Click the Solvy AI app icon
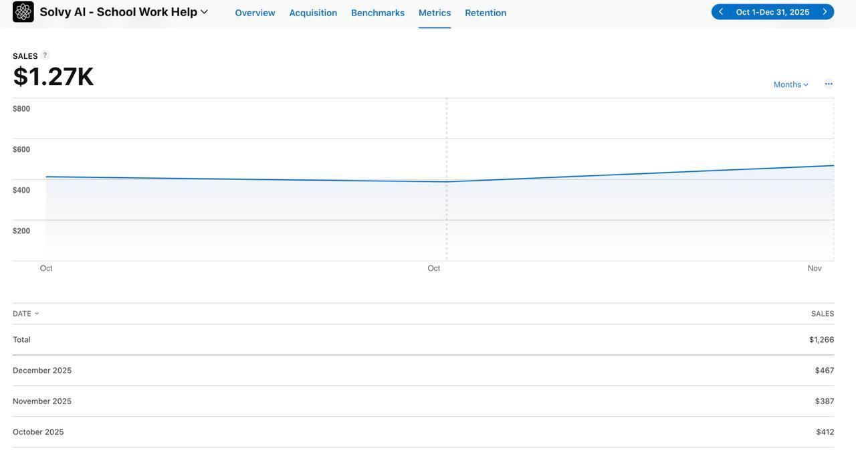The width and height of the screenshot is (856, 473). (x=23, y=13)
